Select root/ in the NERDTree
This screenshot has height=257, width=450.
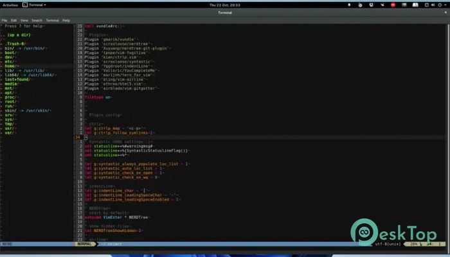tap(10, 102)
